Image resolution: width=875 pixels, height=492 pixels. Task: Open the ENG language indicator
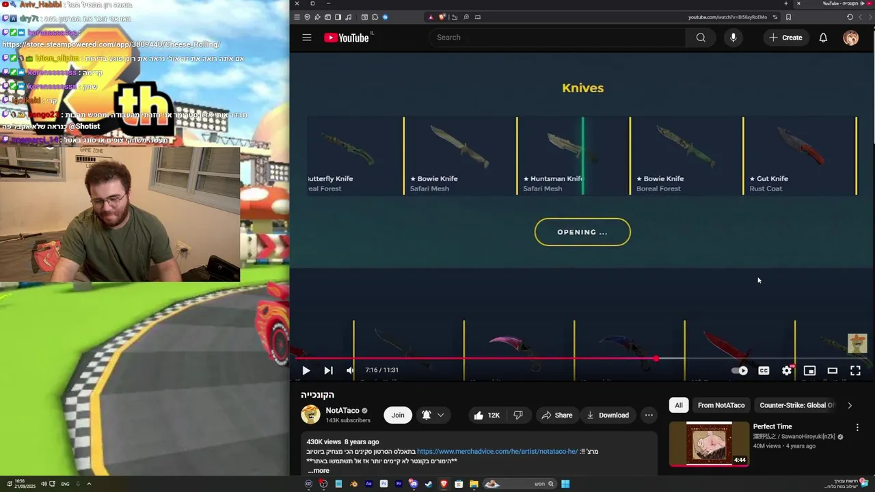click(x=65, y=484)
